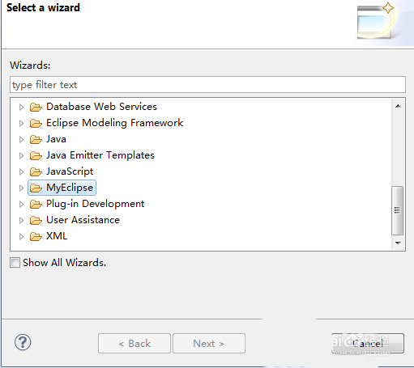Expand the Database Web Services node

(21, 107)
